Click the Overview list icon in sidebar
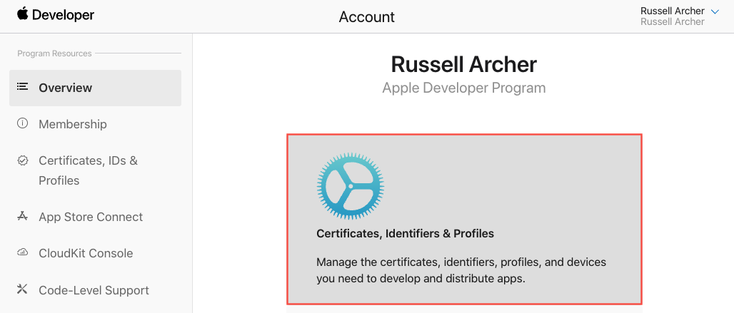The width and height of the screenshot is (734, 313). pyautogui.click(x=22, y=86)
